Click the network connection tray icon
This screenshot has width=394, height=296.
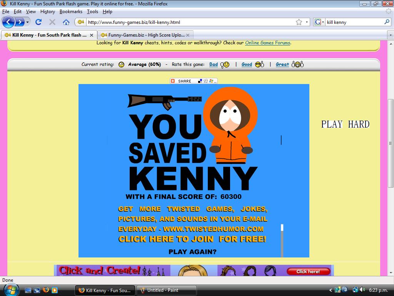click(355, 290)
